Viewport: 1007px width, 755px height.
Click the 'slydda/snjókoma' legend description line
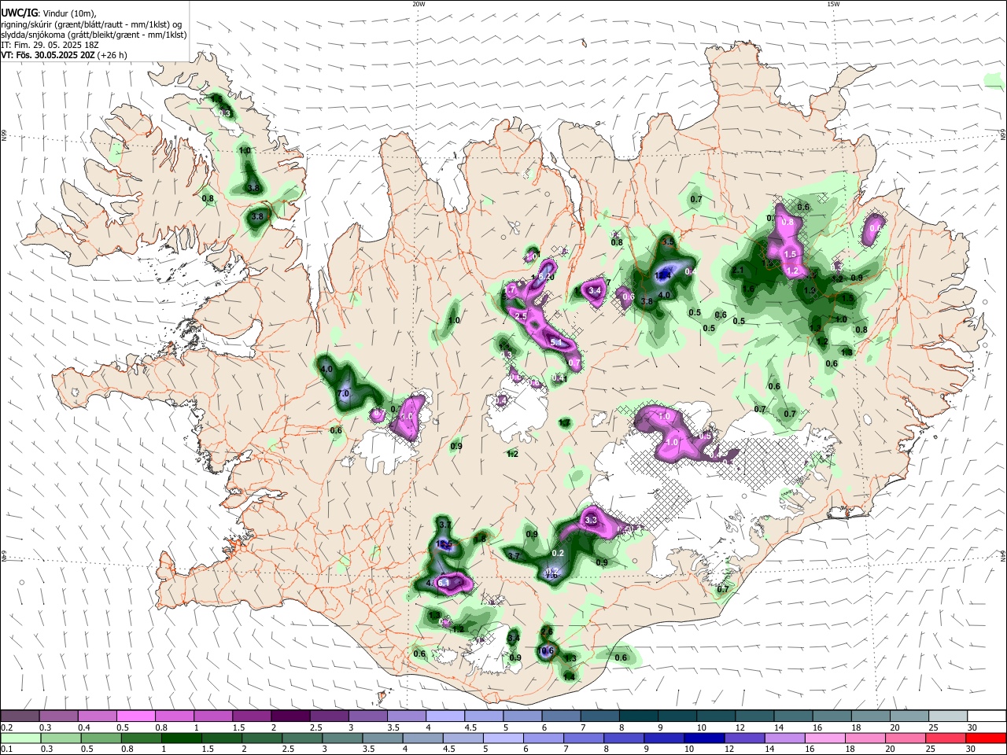pyautogui.click(x=94, y=35)
